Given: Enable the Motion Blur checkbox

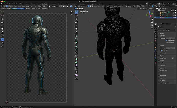Looking at the screenshot, I should pyautogui.click(x=160, y=70).
